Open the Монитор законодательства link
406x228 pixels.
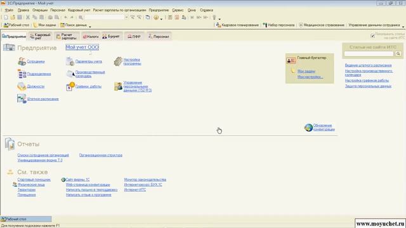click(x=145, y=179)
